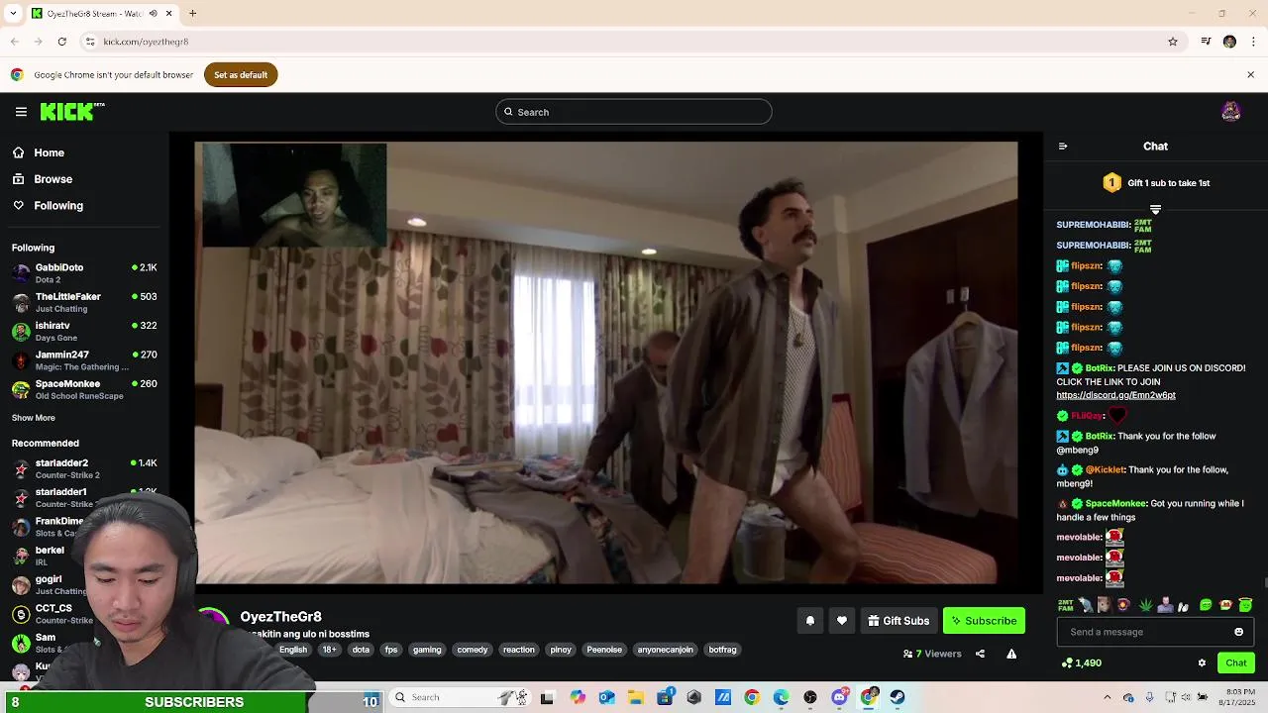Toggle stream notification bell
This screenshot has height=713, width=1268.
pos(809,621)
